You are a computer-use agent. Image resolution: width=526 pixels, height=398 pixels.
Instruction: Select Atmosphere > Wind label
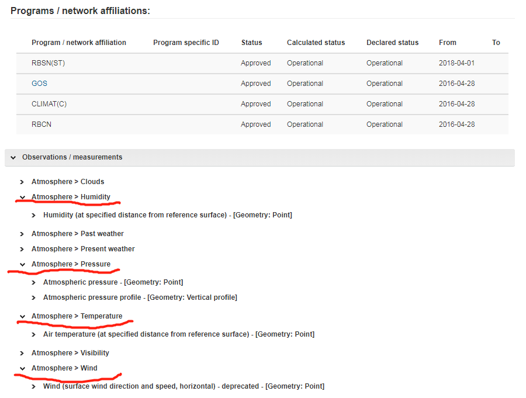tap(64, 368)
